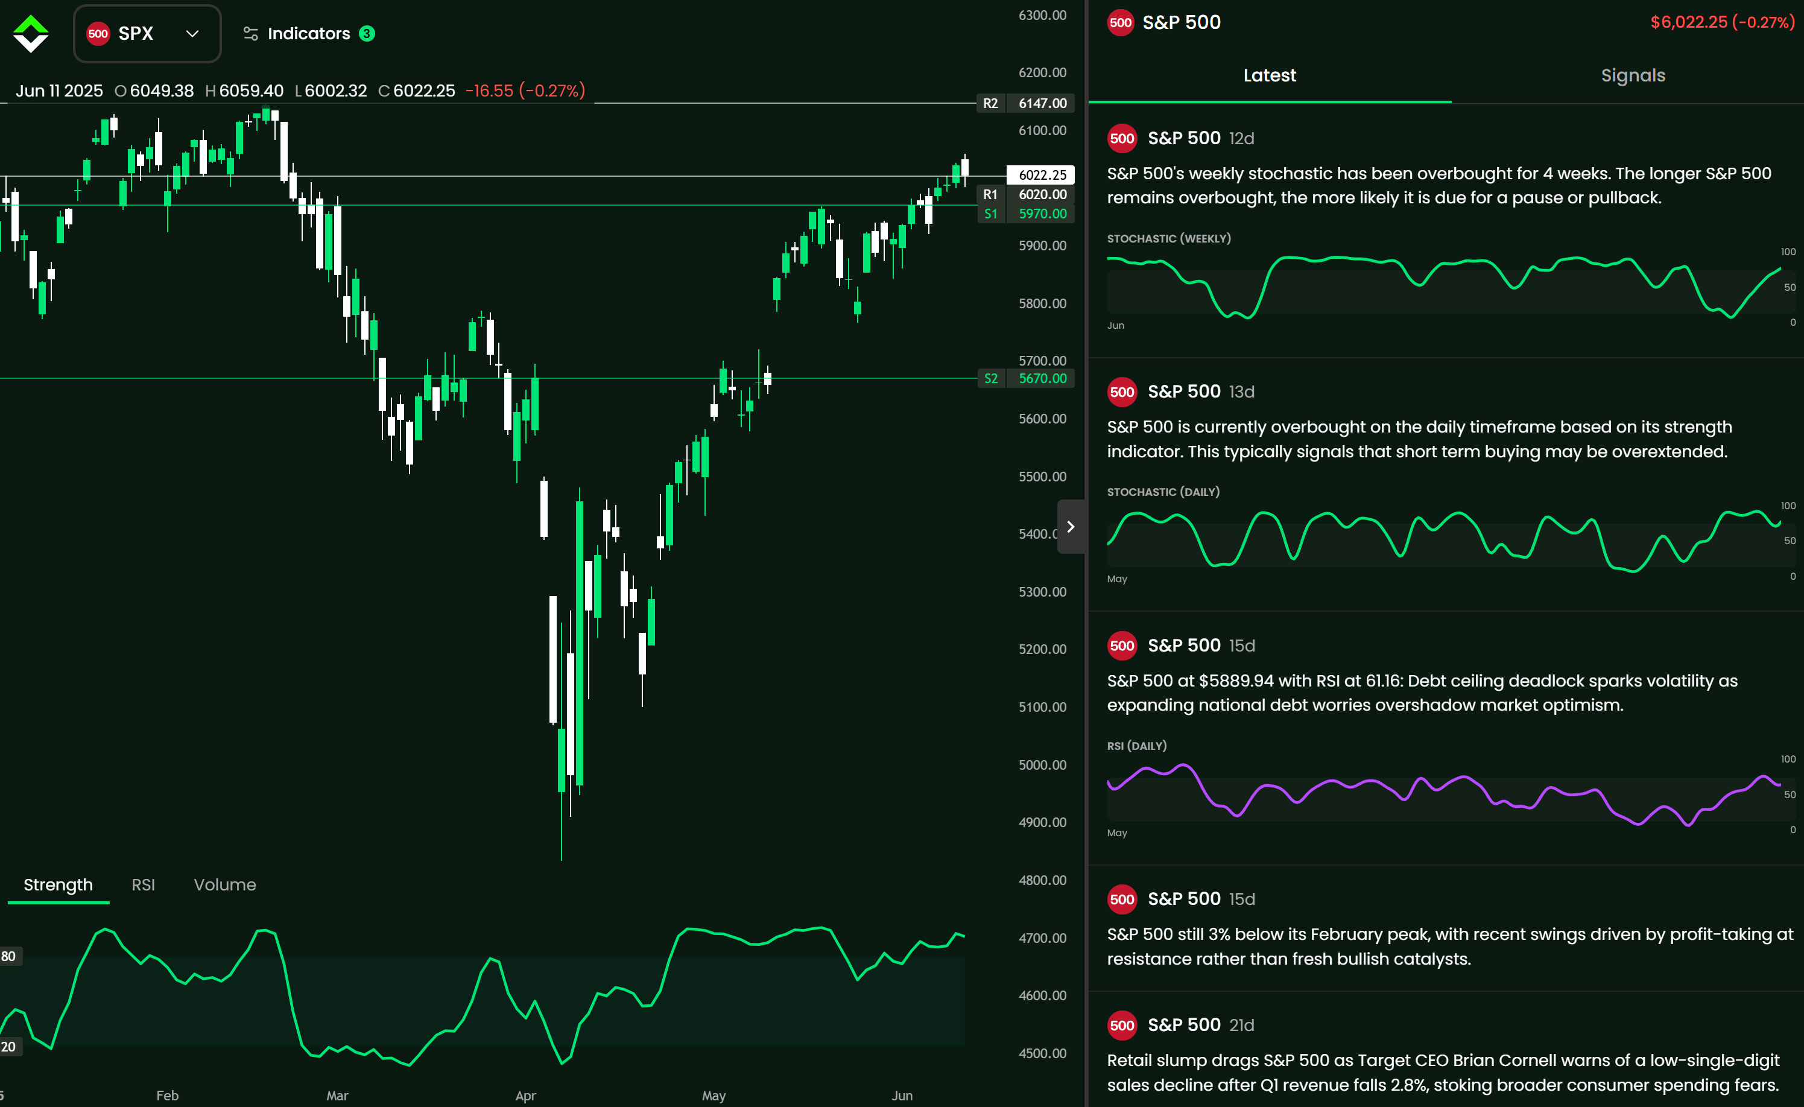Click the R1 resistance label
The height and width of the screenshot is (1107, 1804).
(990, 195)
